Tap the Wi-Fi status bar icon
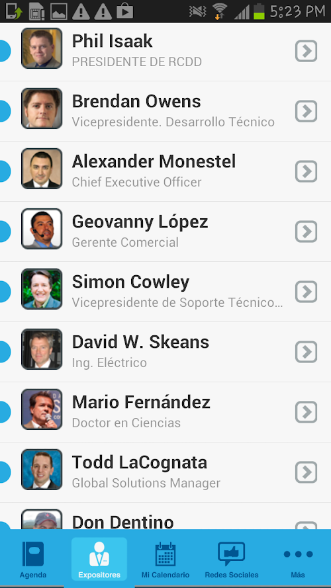The width and height of the screenshot is (331, 588). [x=220, y=11]
